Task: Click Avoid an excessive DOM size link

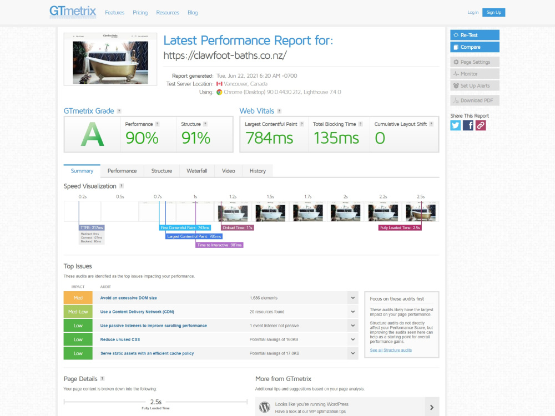Action: [129, 298]
